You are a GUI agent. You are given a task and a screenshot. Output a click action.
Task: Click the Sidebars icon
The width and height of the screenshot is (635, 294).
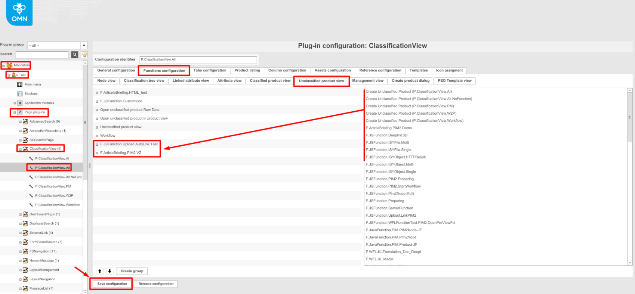(20, 94)
